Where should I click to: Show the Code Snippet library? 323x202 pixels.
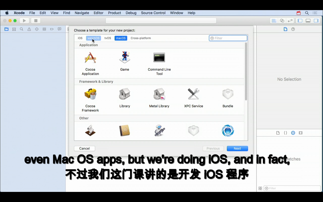[x=285, y=133]
